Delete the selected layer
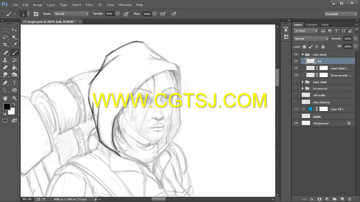This screenshot has width=360, height=202. click(350, 199)
